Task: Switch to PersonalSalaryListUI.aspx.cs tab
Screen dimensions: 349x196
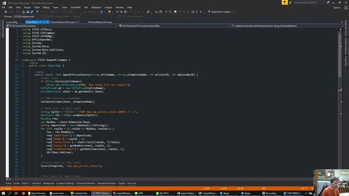Action: pos(63,22)
